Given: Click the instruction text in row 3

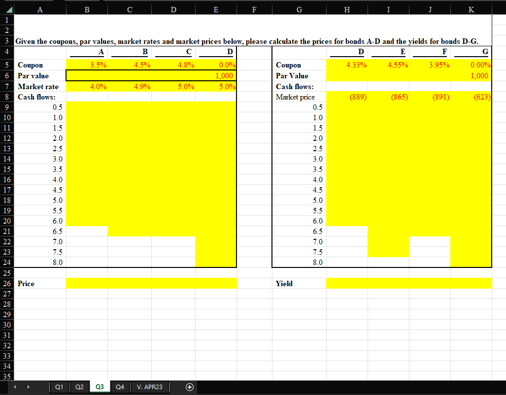Looking at the screenshot, I should point(246,41).
